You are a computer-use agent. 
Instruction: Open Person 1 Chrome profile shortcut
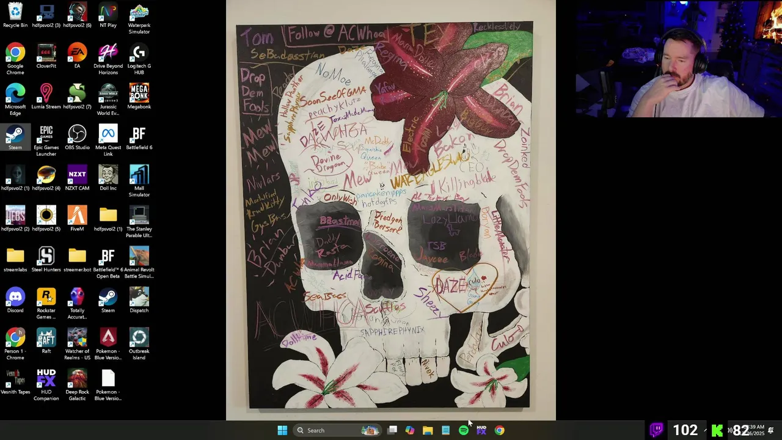point(15,345)
